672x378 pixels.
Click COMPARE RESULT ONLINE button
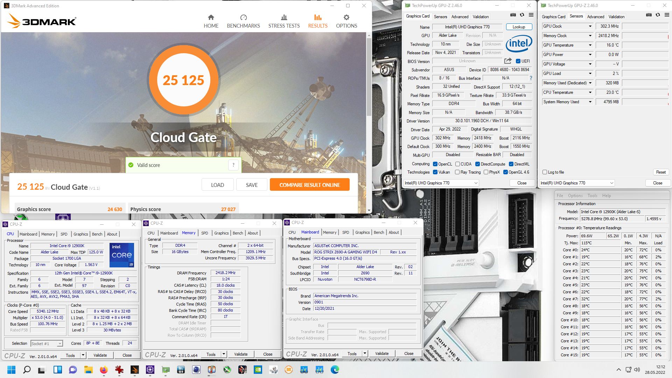pos(309,185)
